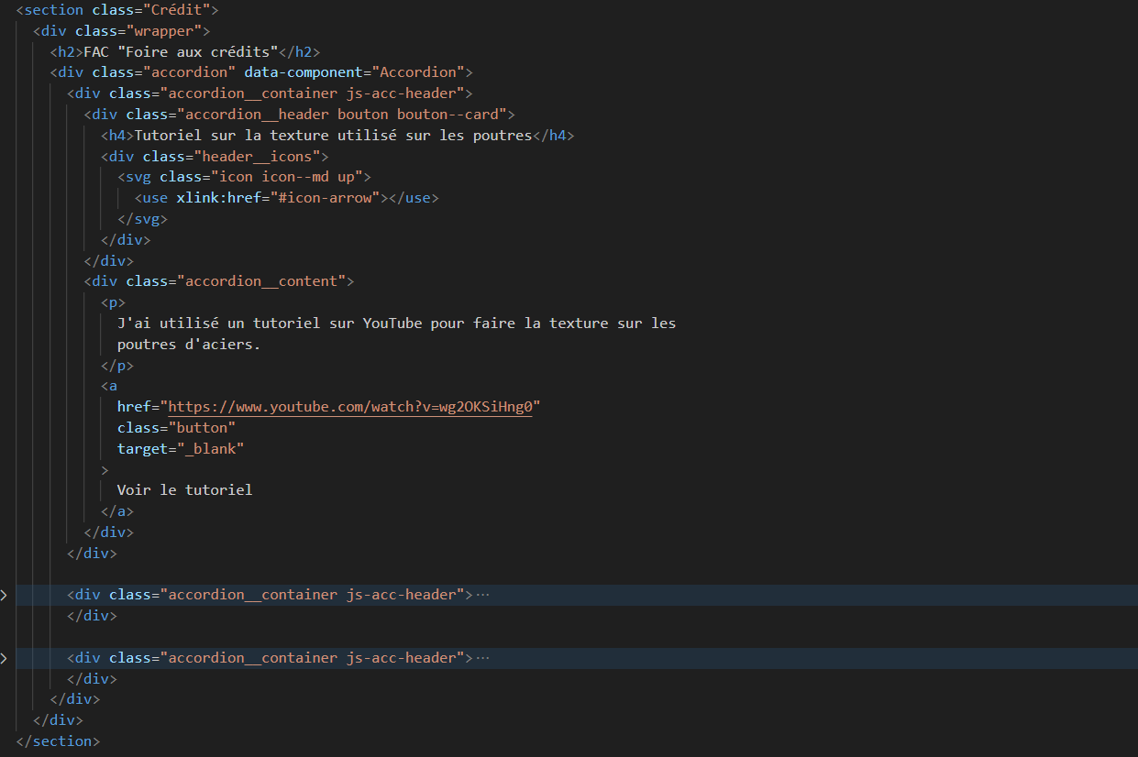Expand the second collapsed accordion__container div
Image resolution: width=1138 pixels, height=757 pixels.
point(4,657)
